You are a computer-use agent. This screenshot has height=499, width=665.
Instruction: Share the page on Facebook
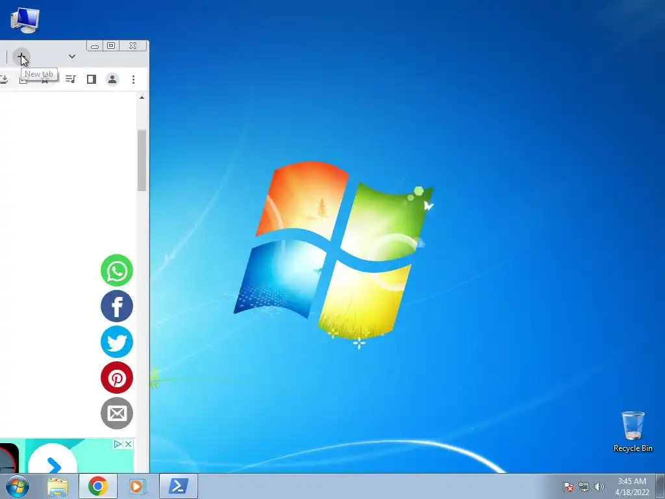pyautogui.click(x=117, y=306)
